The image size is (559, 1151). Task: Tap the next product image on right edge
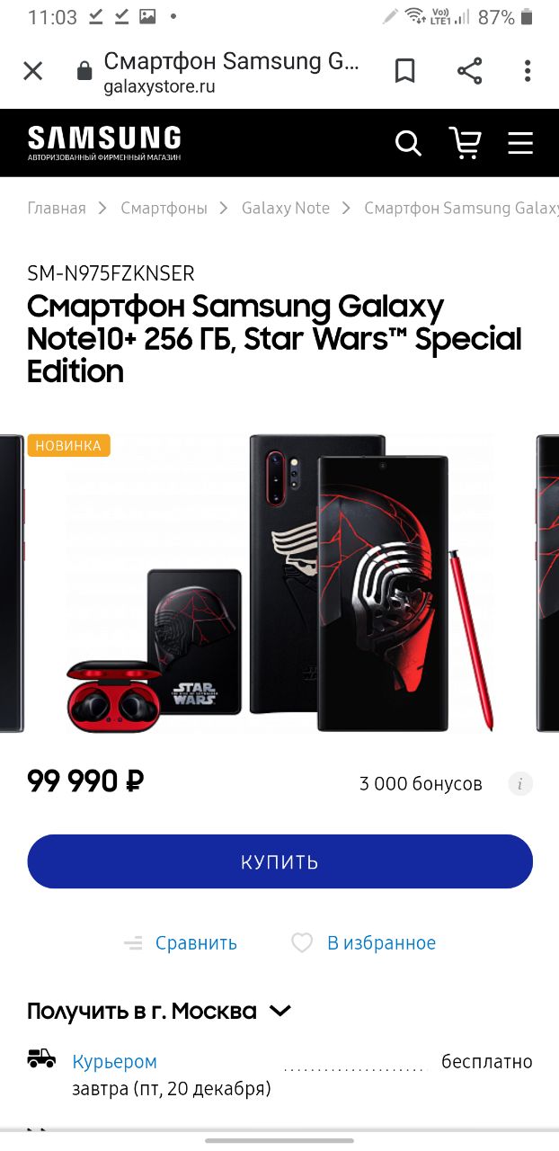click(547, 583)
